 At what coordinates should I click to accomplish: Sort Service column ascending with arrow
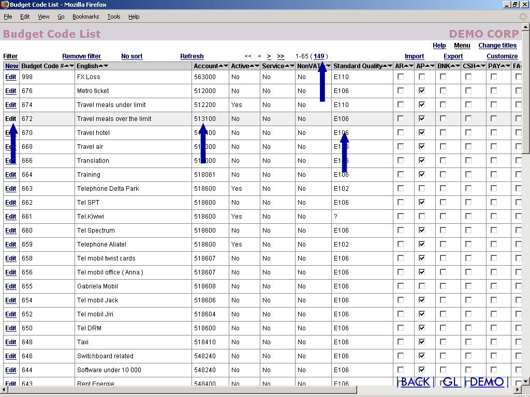click(287, 66)
